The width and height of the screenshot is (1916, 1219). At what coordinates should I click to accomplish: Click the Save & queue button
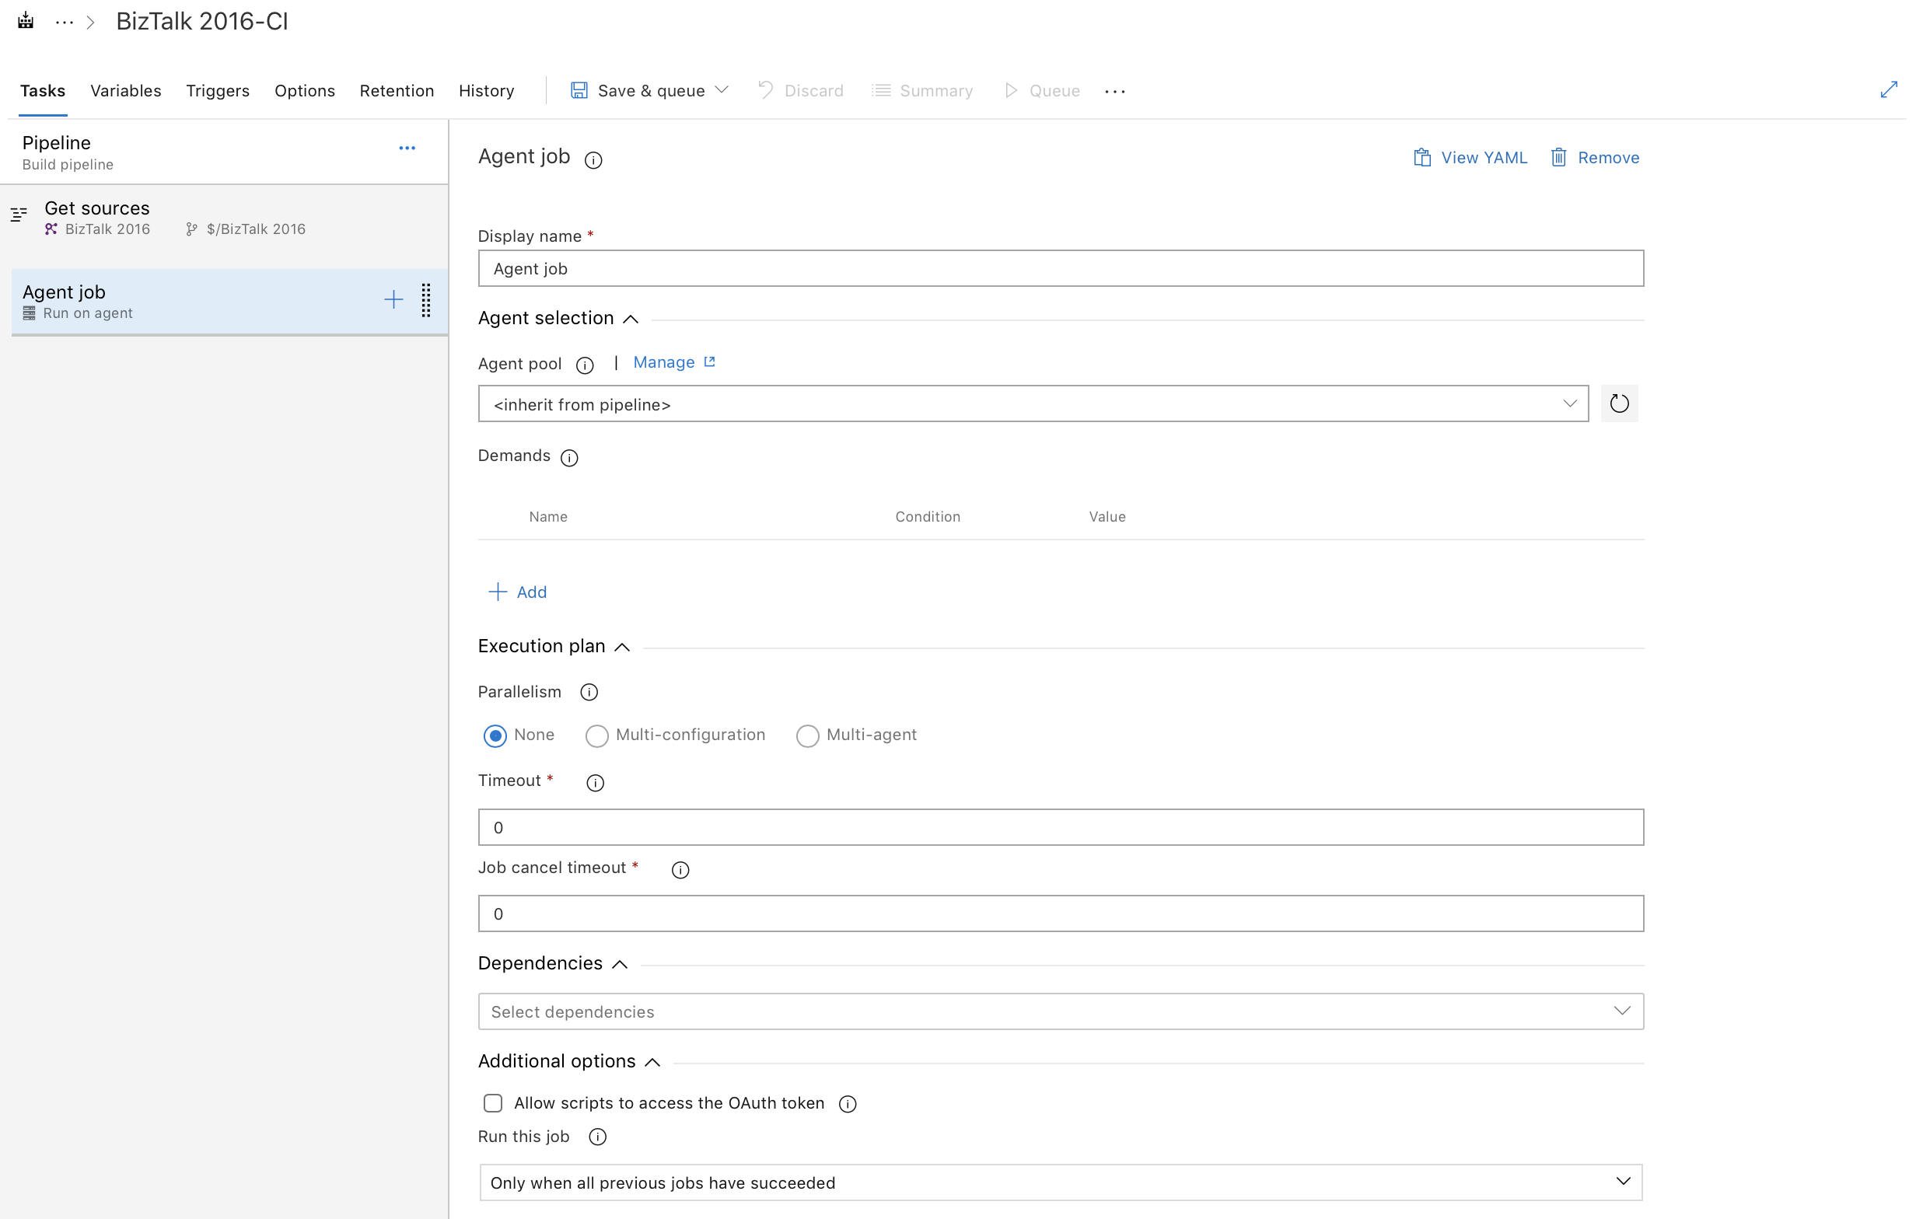638,91
